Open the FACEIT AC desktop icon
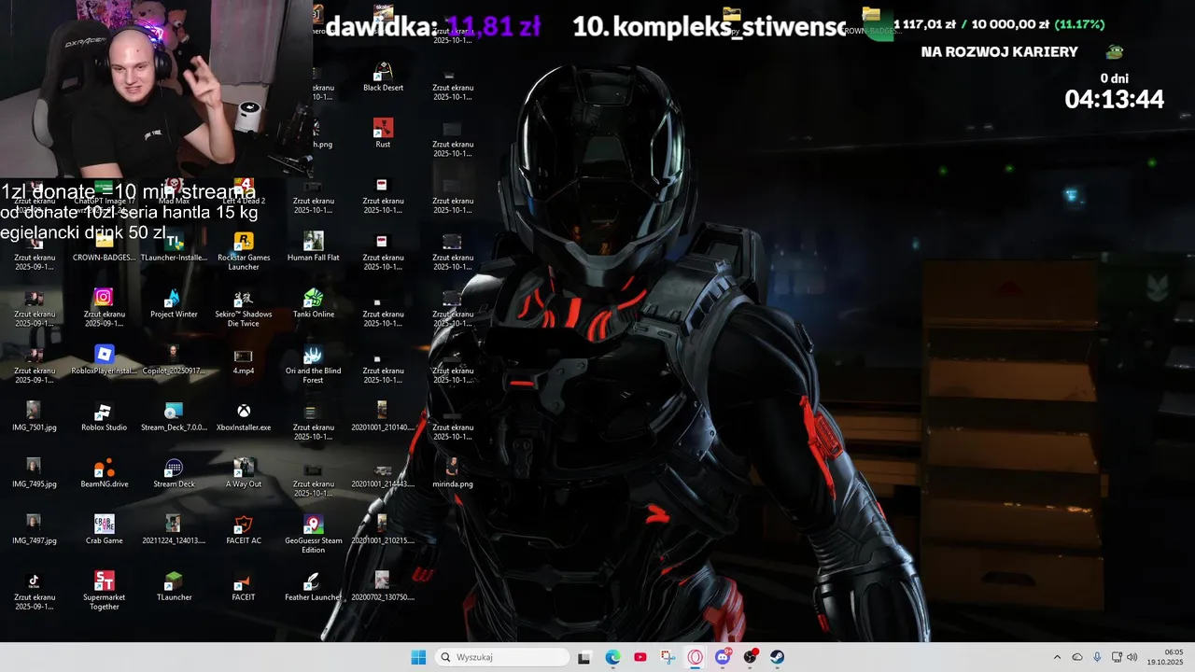 pyautogui.click(x=244, y=531)
